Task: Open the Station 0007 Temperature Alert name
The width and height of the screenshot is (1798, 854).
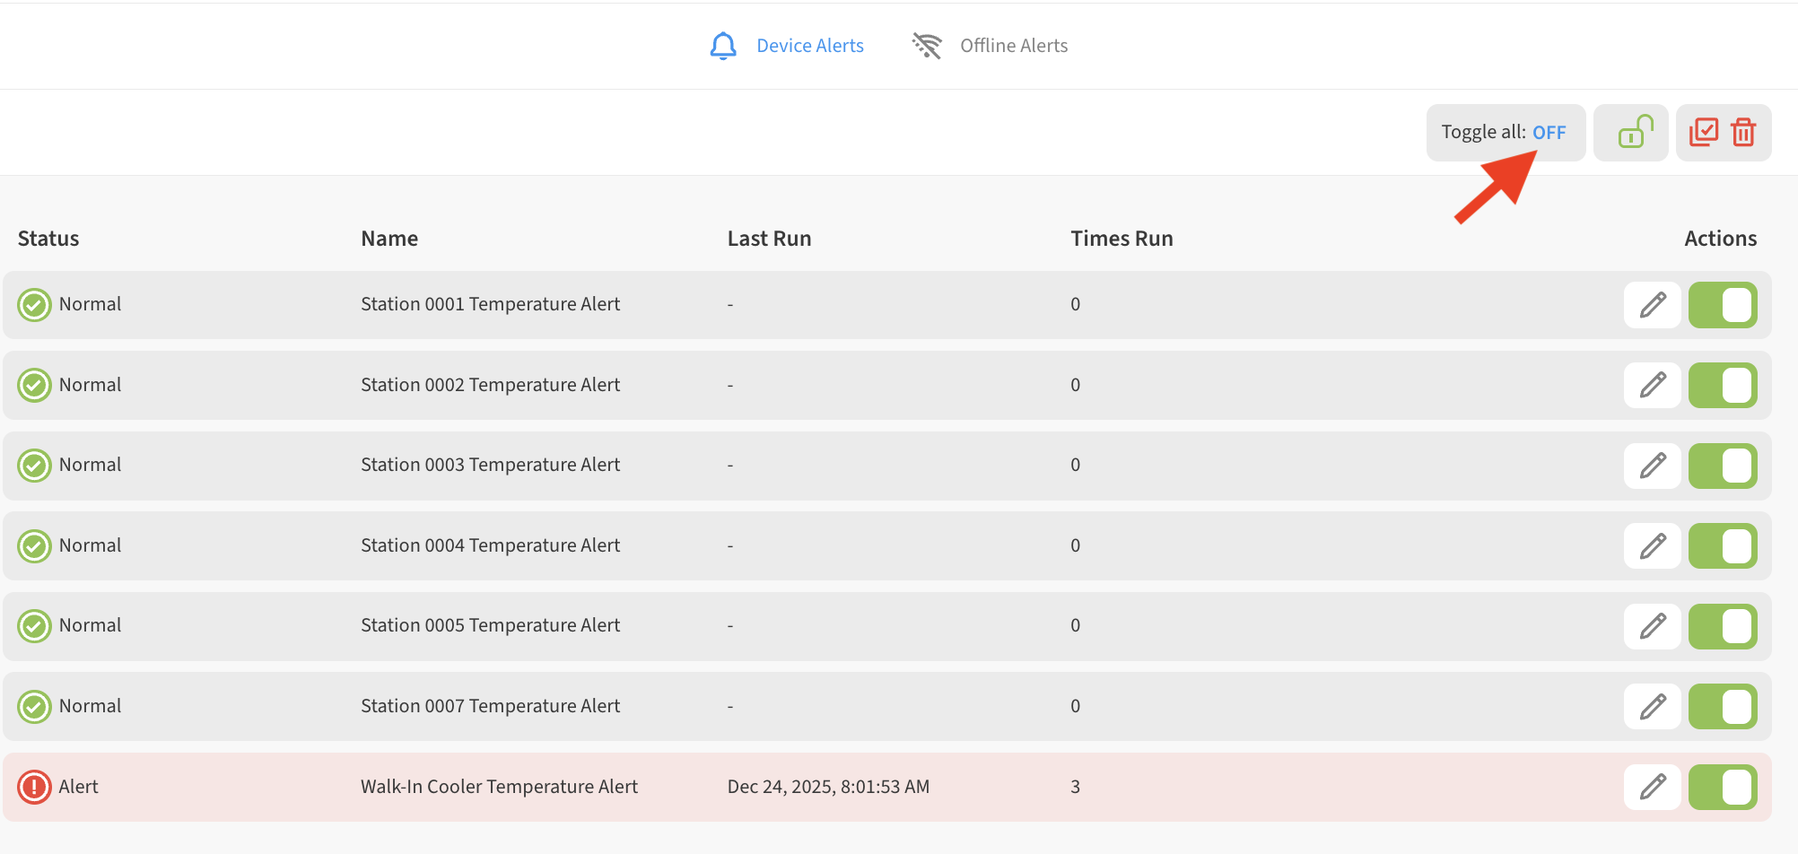Action: [490, 706]
